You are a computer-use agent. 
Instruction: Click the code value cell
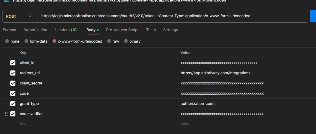click(x=247, y=93)
